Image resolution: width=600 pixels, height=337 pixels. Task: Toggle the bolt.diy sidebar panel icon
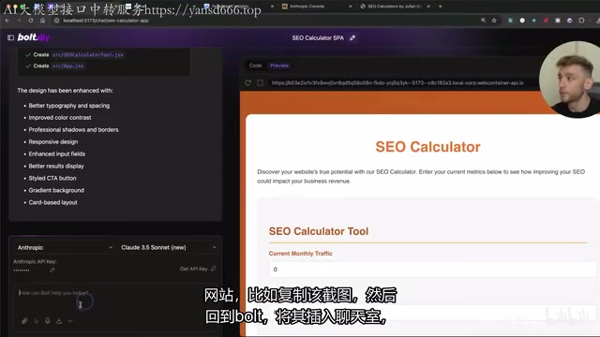pyautogui.click(x=10, y=37)
